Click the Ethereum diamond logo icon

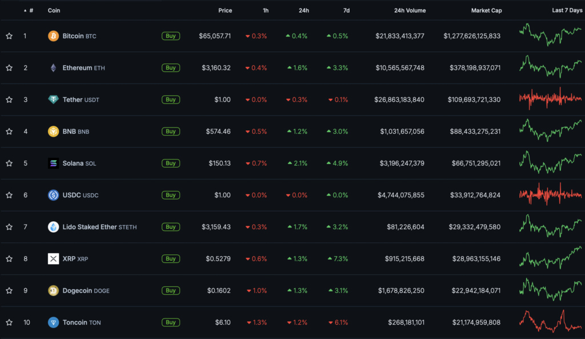(x=53, y=68)
